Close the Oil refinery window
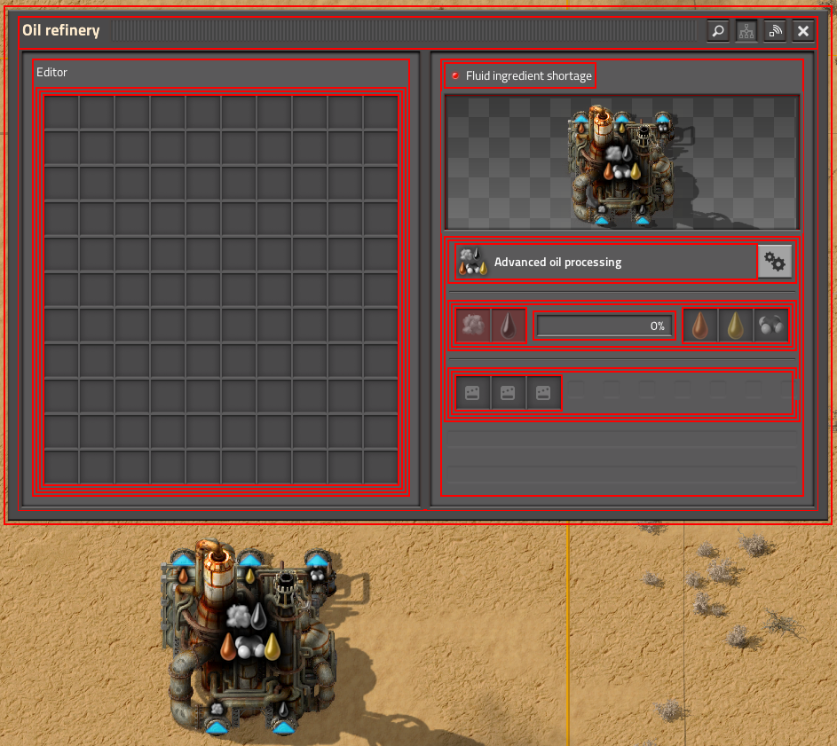The height and width of the screenshot is (746, 837). coord(803,31)
